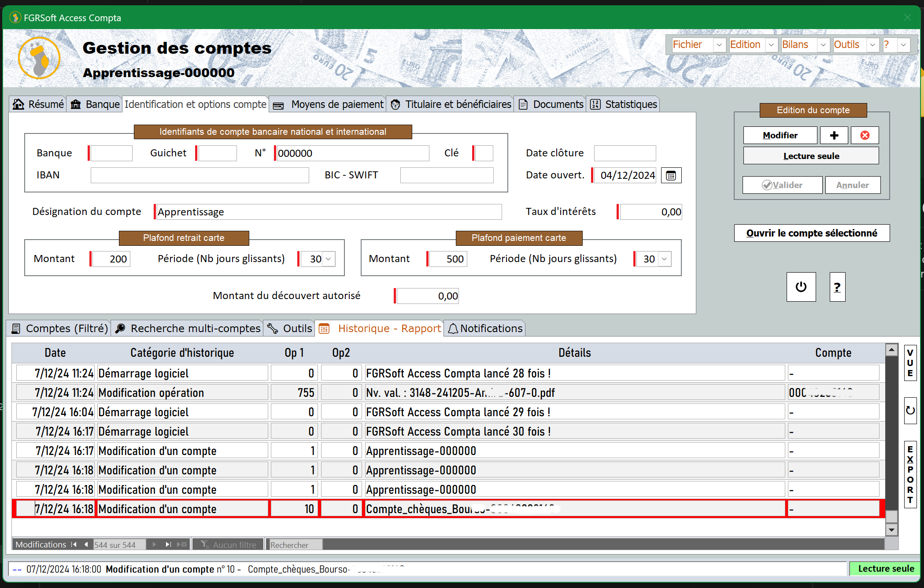The image size is (924, 588).
Task: Click the Catégorie d'historique column header
Action: point(182,353)
